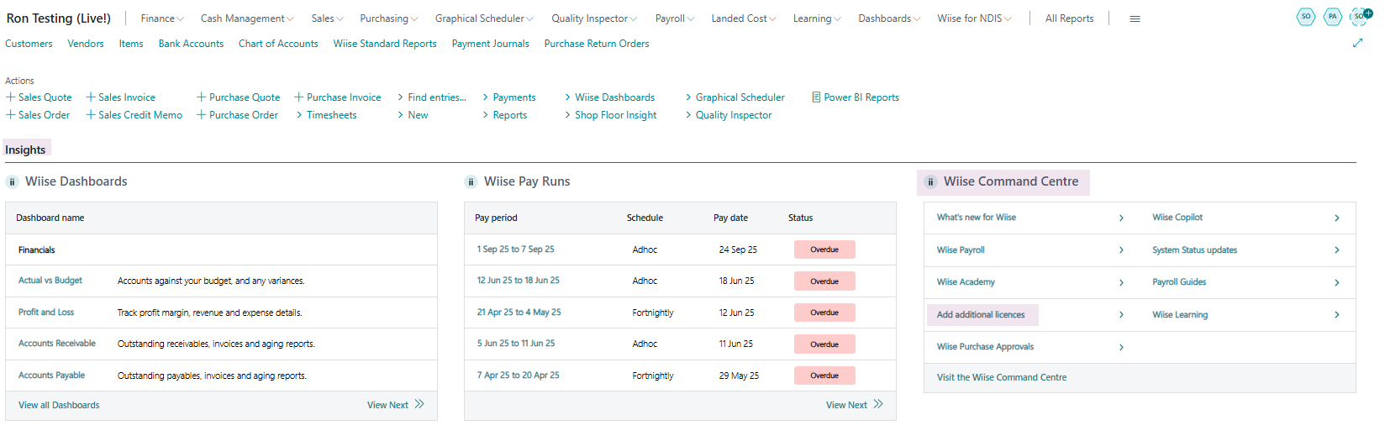Viewport: 1385px width, 436px height.
Task: Click the expand page icon at top right
Action: click(x=1357, y=43)
